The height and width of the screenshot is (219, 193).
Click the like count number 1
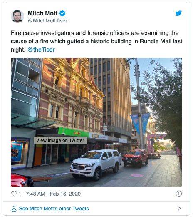[20, 194]
